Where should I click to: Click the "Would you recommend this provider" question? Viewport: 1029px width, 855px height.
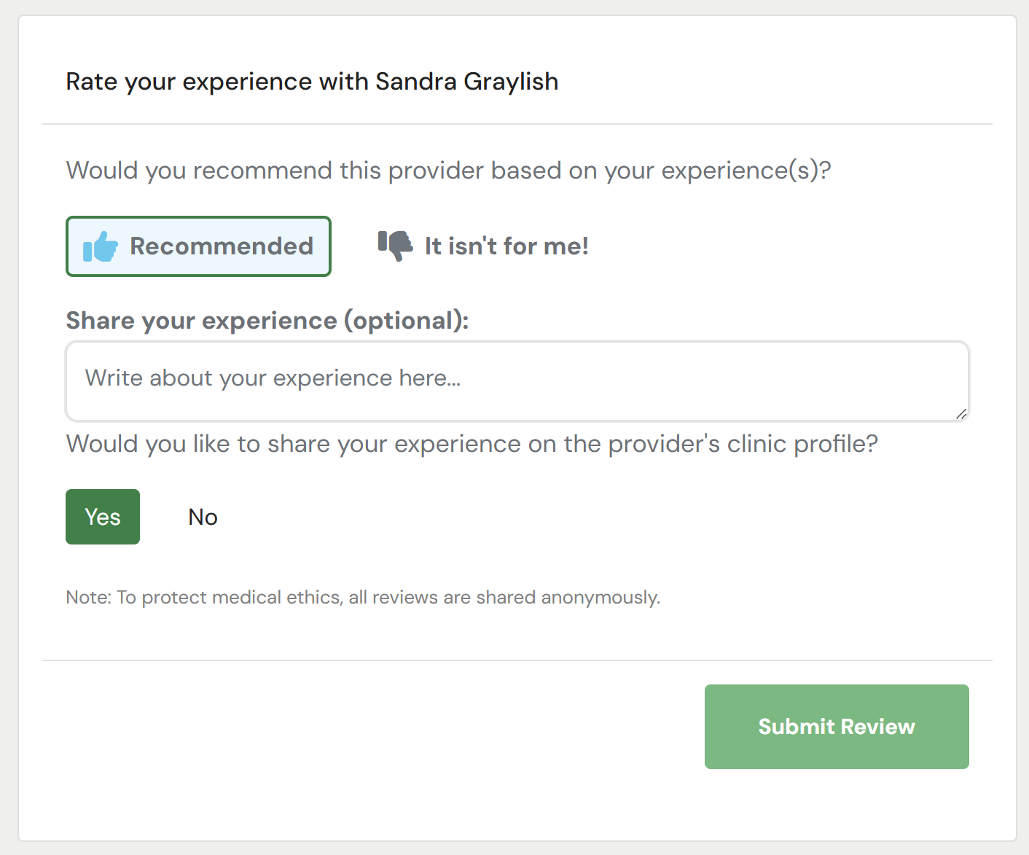(448, 171)
